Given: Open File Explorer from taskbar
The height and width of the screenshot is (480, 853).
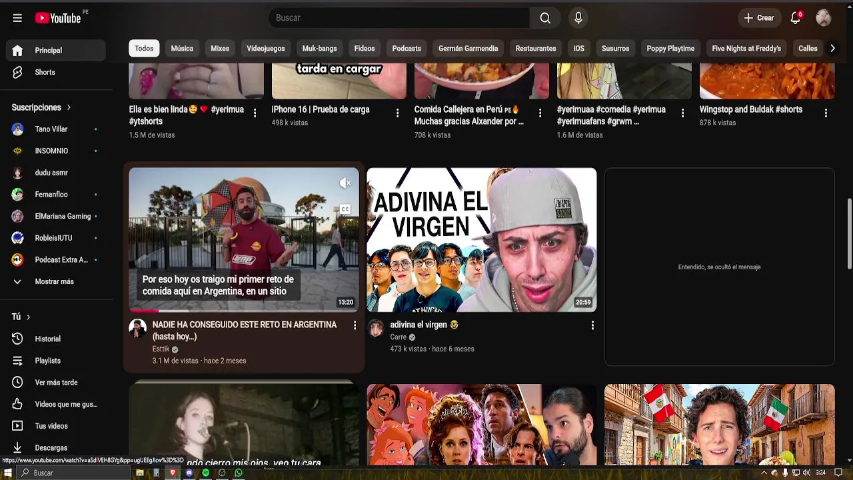Looking at the screenshot, I should pyautogui.click(x=140, y=473).
